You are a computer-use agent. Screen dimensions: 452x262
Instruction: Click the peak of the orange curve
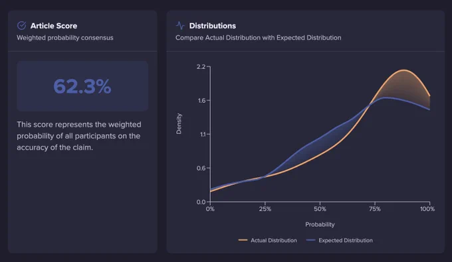click(404, 70)
